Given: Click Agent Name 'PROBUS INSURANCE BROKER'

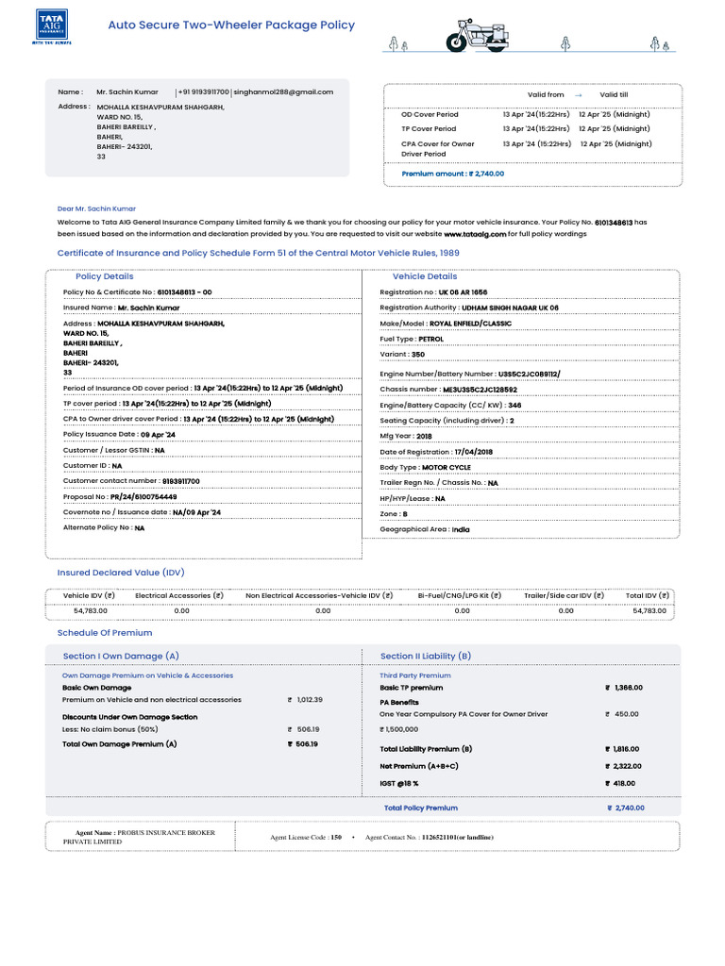Looking at the screenshot, I should click(166, 832).
